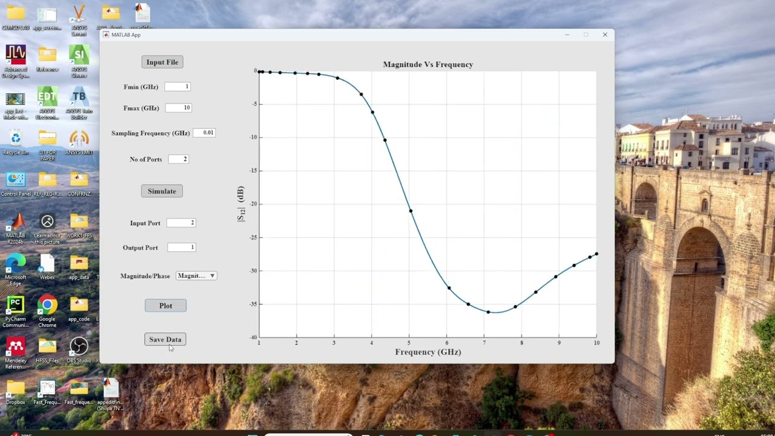
Task: Click the Fmax (GHz) input field
Action: pyautogui.click(x=178, y=108)
